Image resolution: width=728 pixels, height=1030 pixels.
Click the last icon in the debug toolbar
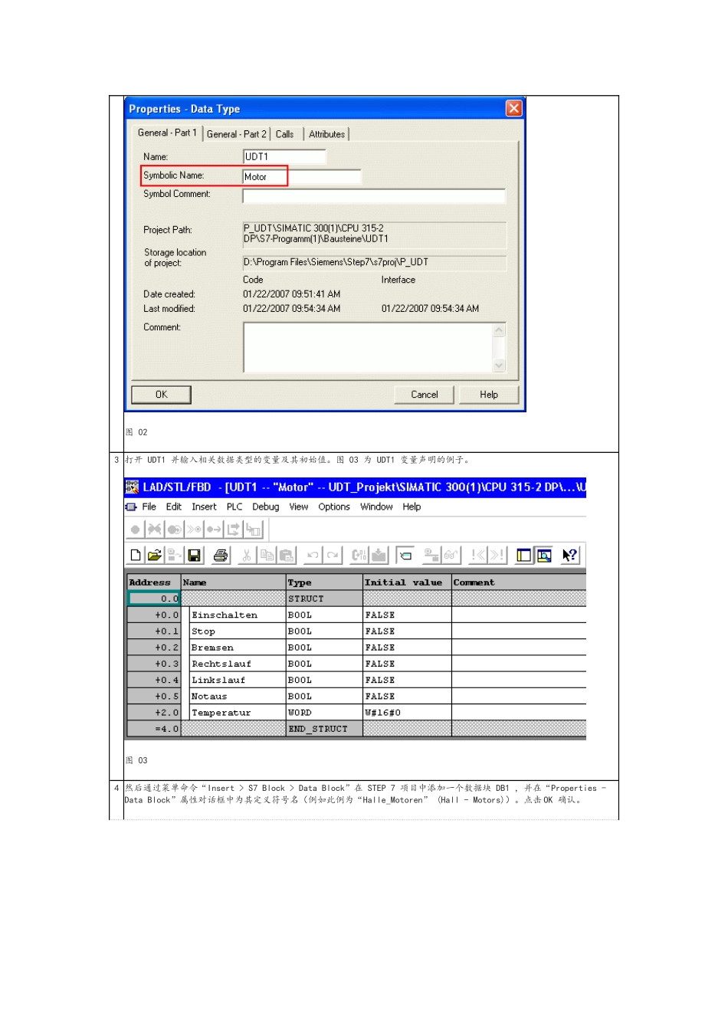(254, 530)
